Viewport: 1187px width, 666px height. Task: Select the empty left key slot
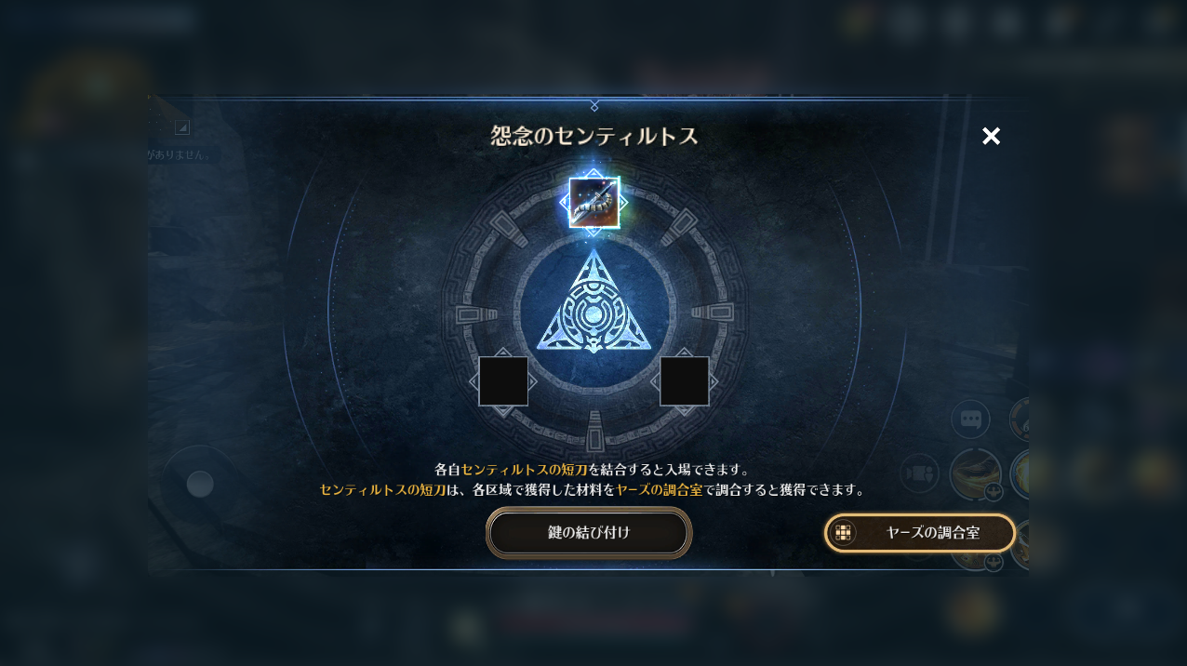coord(503,381)
